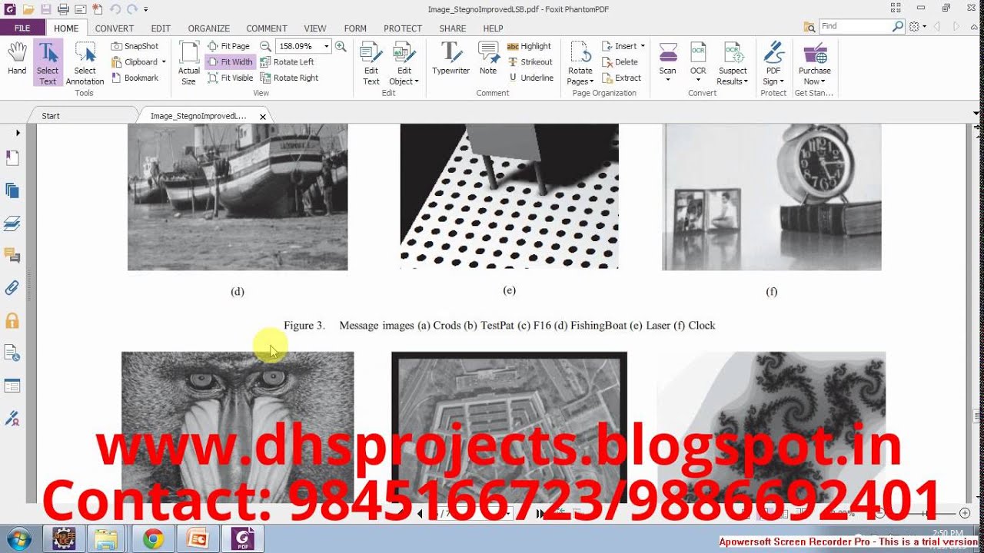Launch Chrome from the taskbar
Viewport: 984px width, 553px height.
point(153,539)
